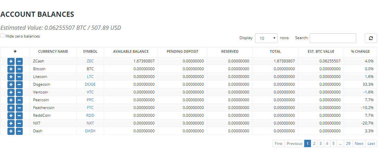This screenshot has height=153, width=380.
Task: Click the minus withdraw button for Vertcoin
Action: point(19,92)
